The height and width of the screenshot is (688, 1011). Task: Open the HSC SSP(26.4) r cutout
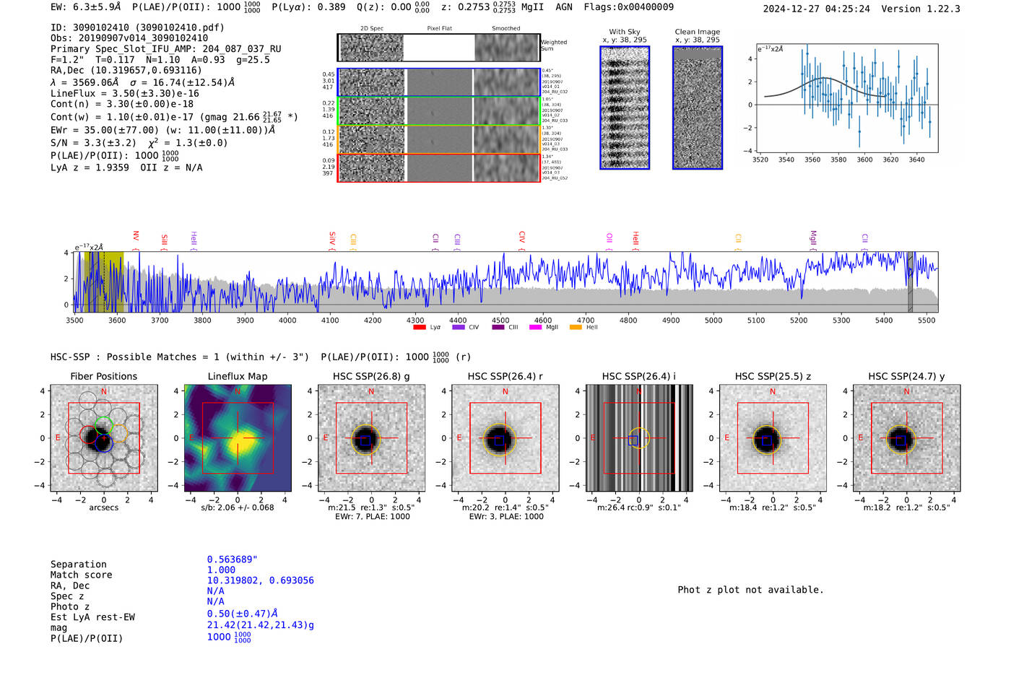click(x=505, y=437)
